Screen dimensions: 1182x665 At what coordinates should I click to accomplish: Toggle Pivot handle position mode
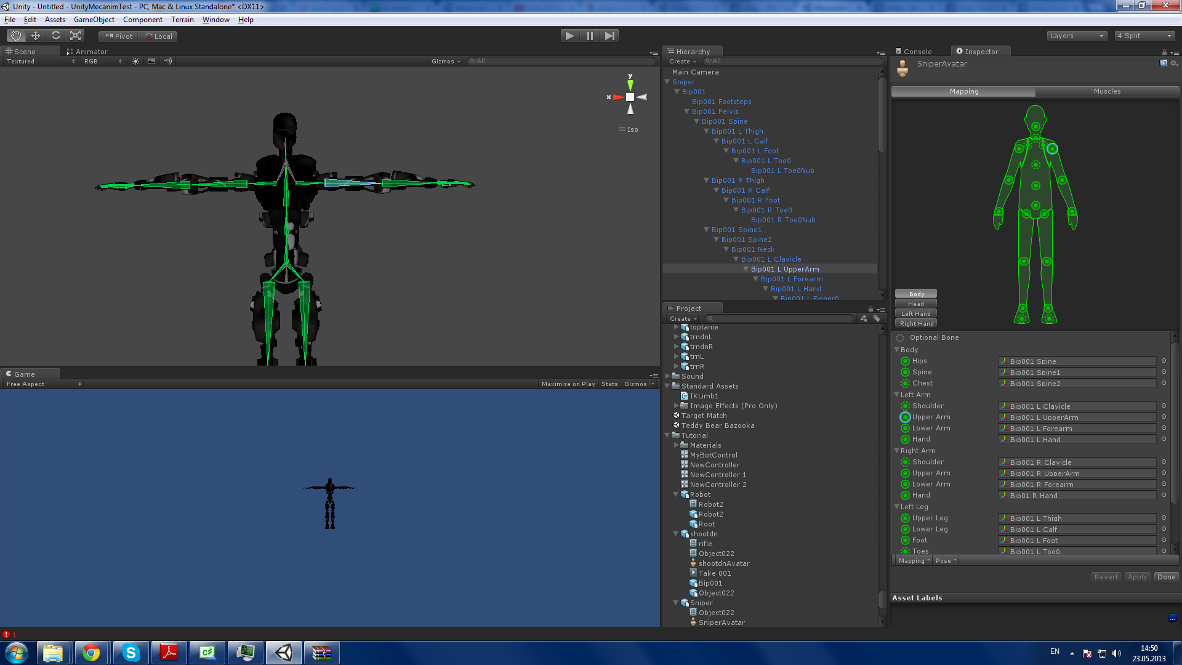[119, 36]
